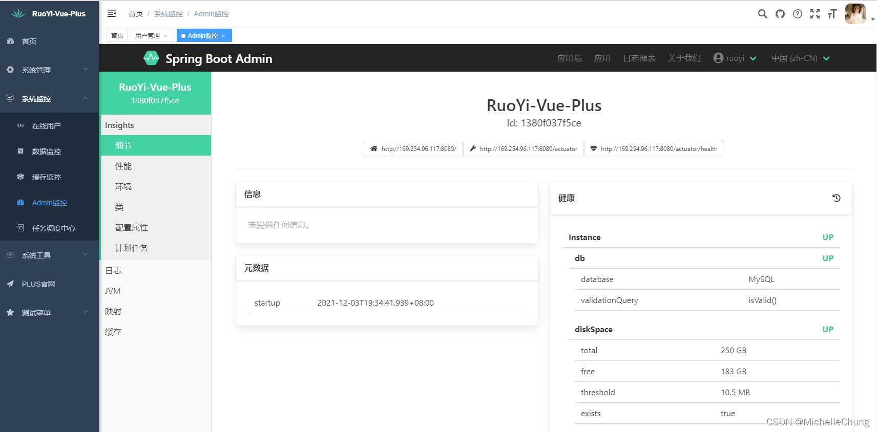
Task: Click the RuoYi-Vue-Plus logo icon
Action: click(x=18, y=14)
